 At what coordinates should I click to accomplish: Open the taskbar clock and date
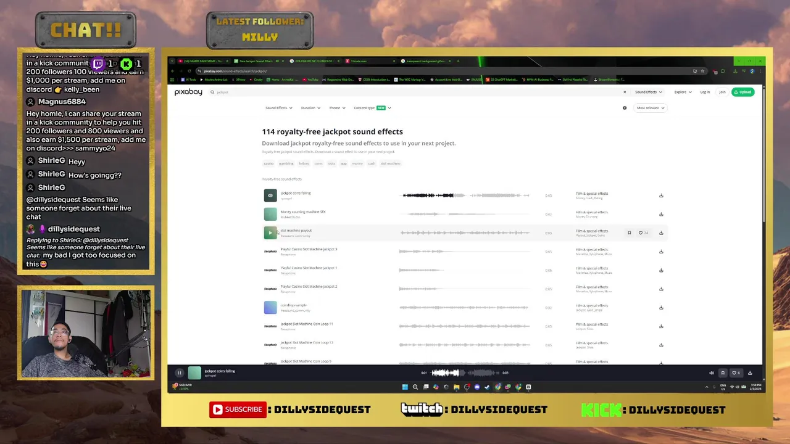point(755,387)
